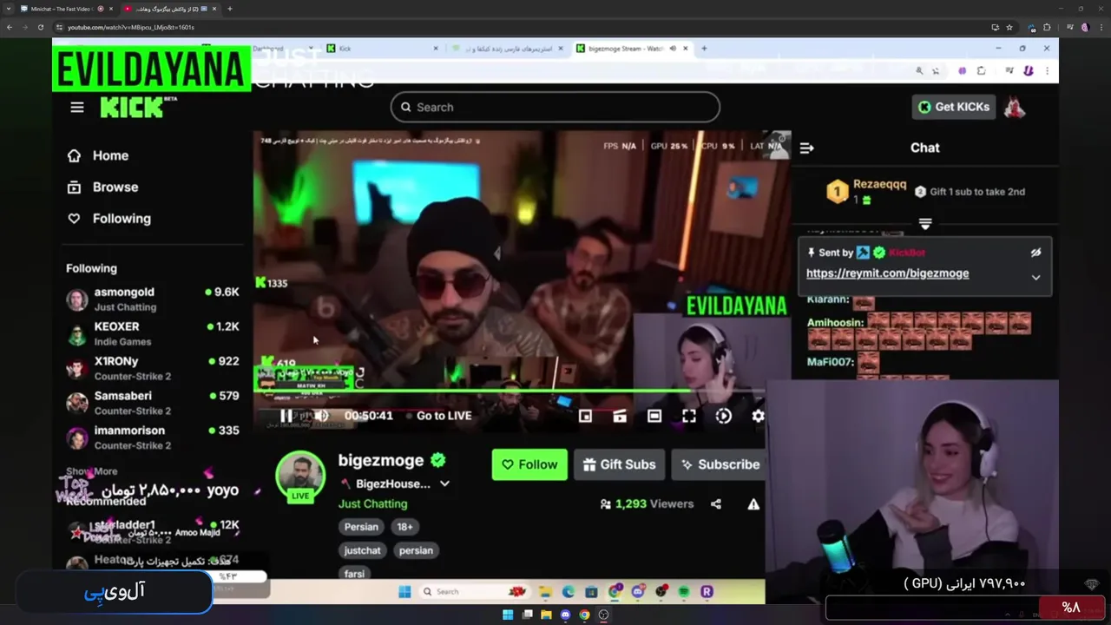Expand the BigezHouse stream title
The width and height of the screenshot is (1111, 625).
[444, 484]
